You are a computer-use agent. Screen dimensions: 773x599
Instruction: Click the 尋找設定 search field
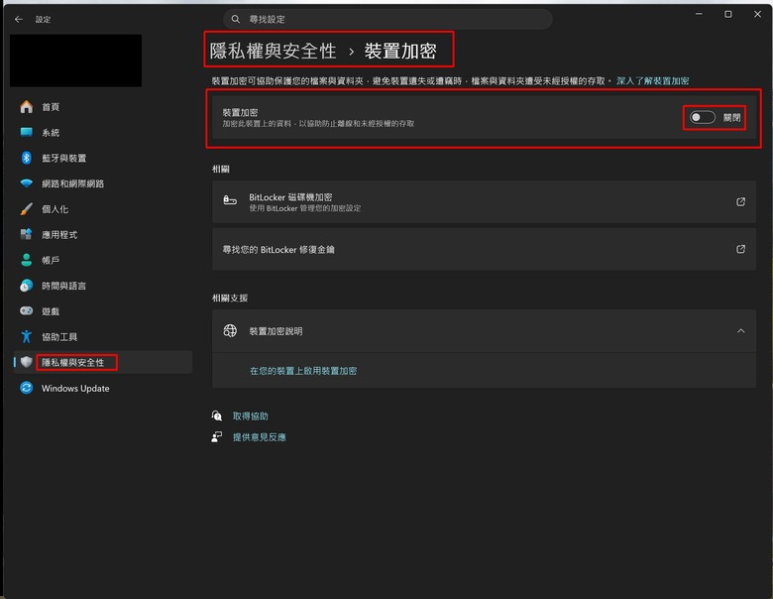(x=387, y=19)
